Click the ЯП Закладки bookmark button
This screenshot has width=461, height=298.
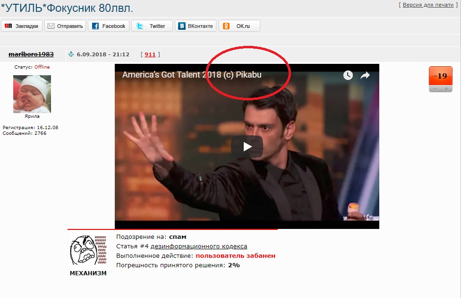[x=22, y=26]
